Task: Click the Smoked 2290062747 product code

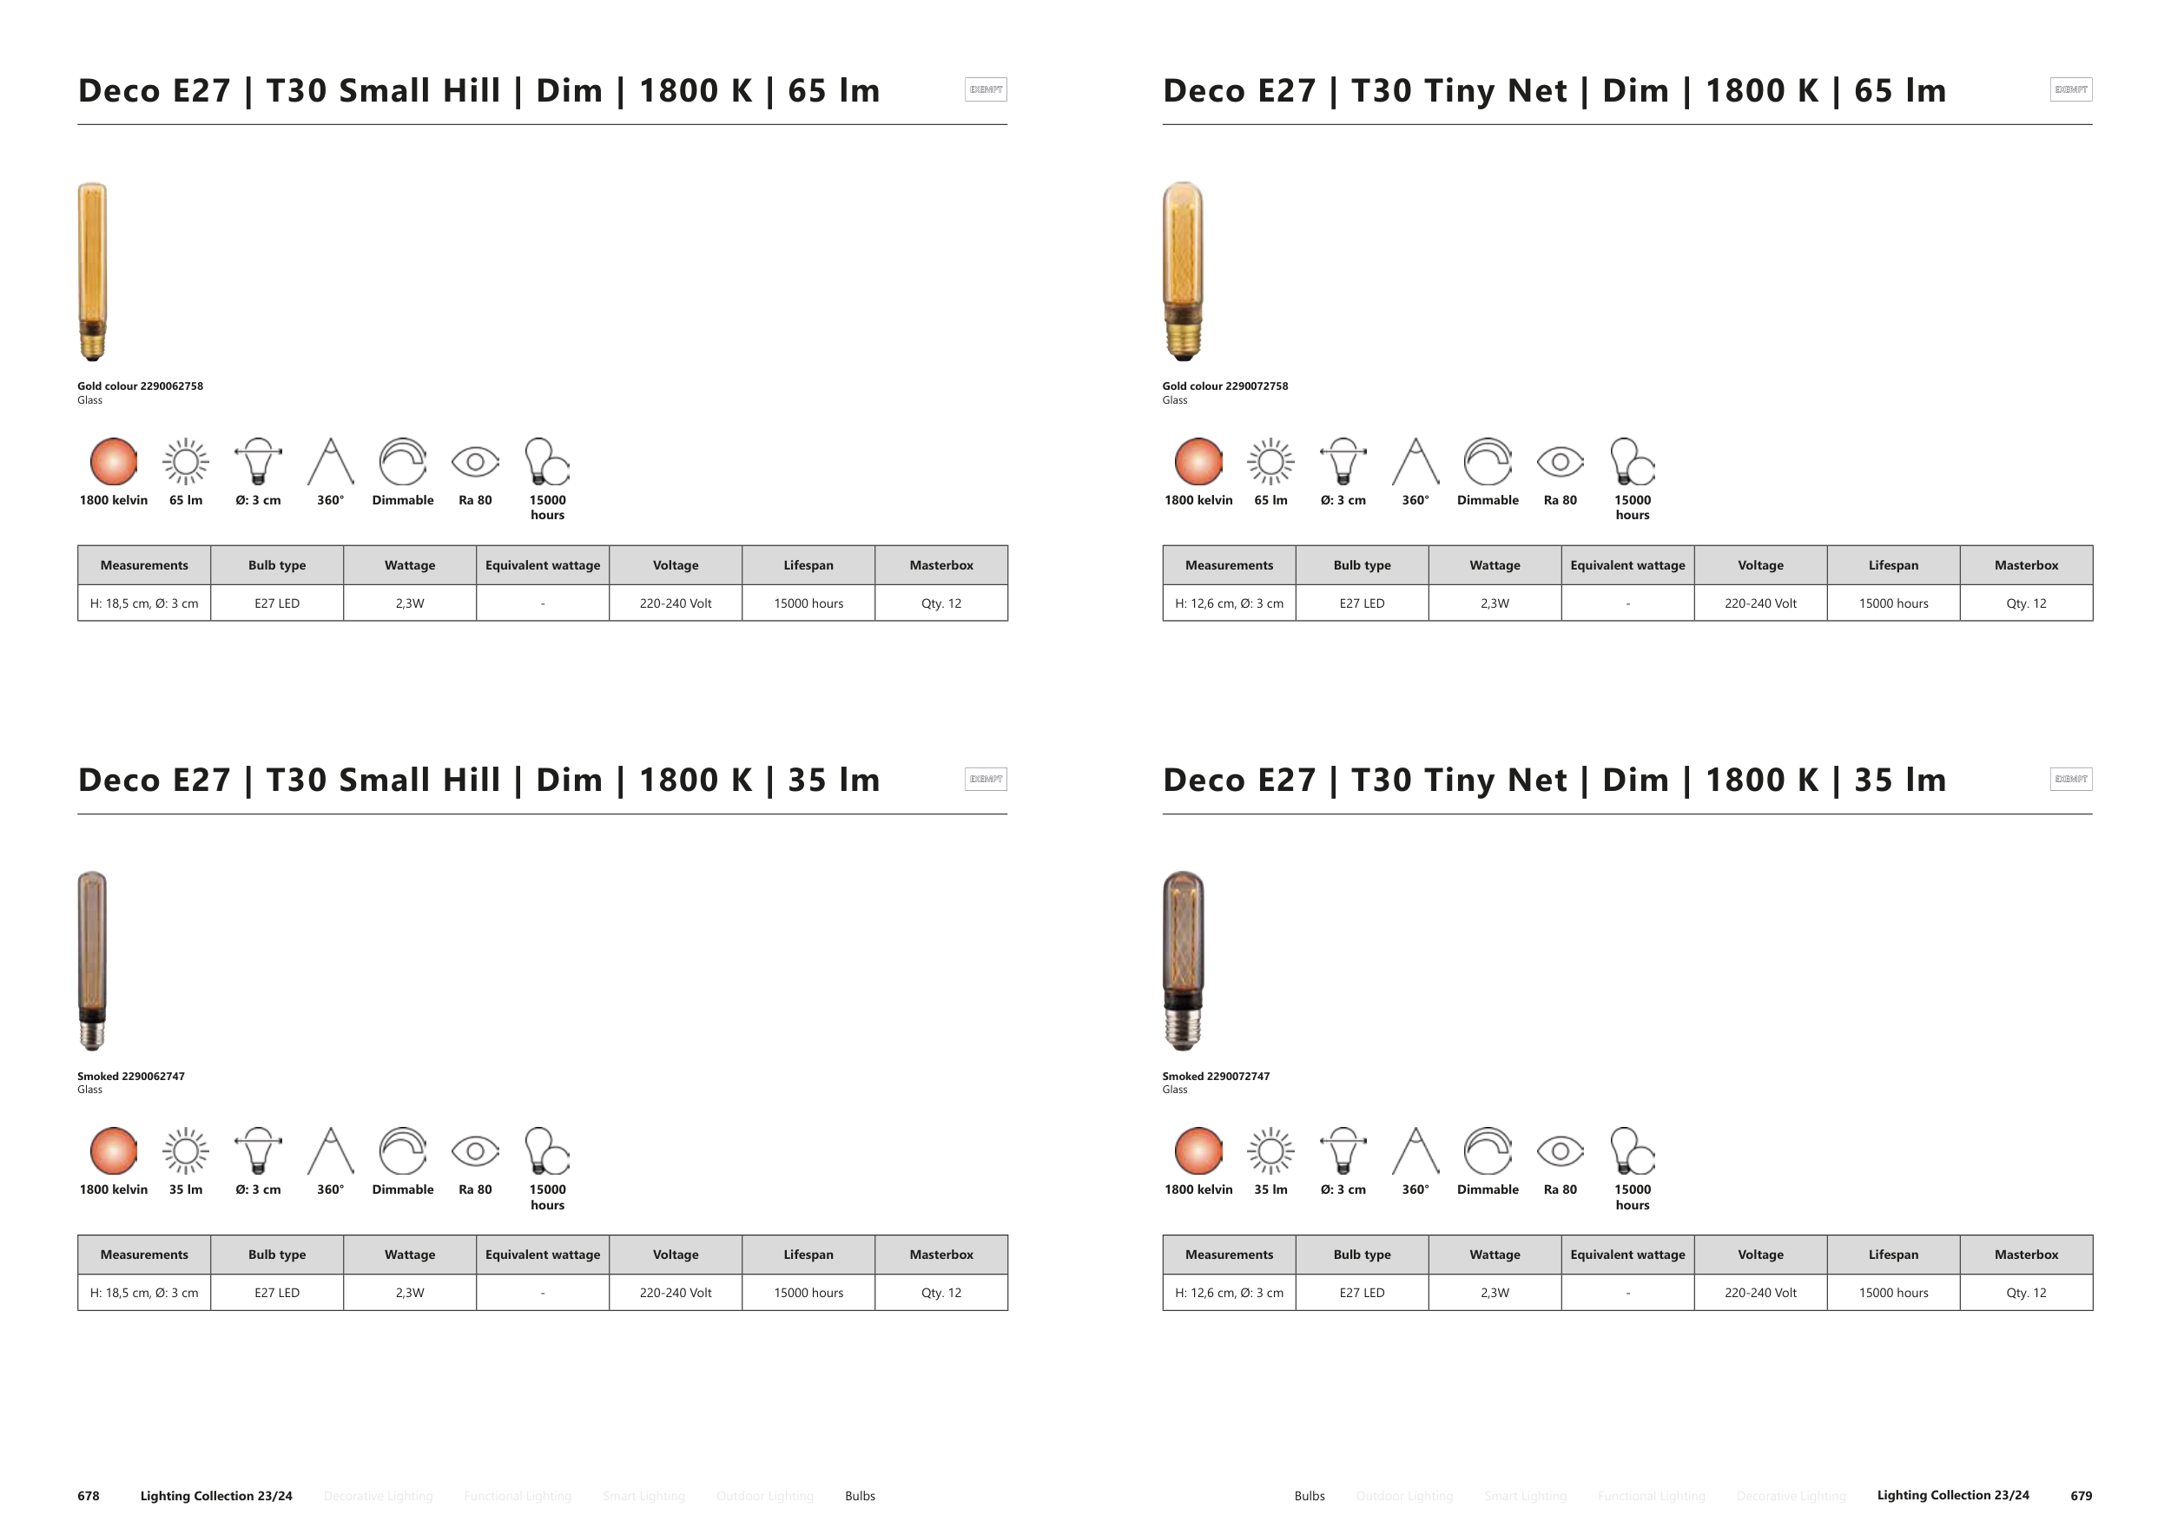Action: click(x=130, y=1076)
